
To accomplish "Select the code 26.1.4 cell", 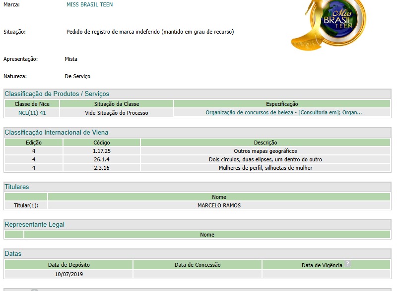I will [x=102, y=159].
